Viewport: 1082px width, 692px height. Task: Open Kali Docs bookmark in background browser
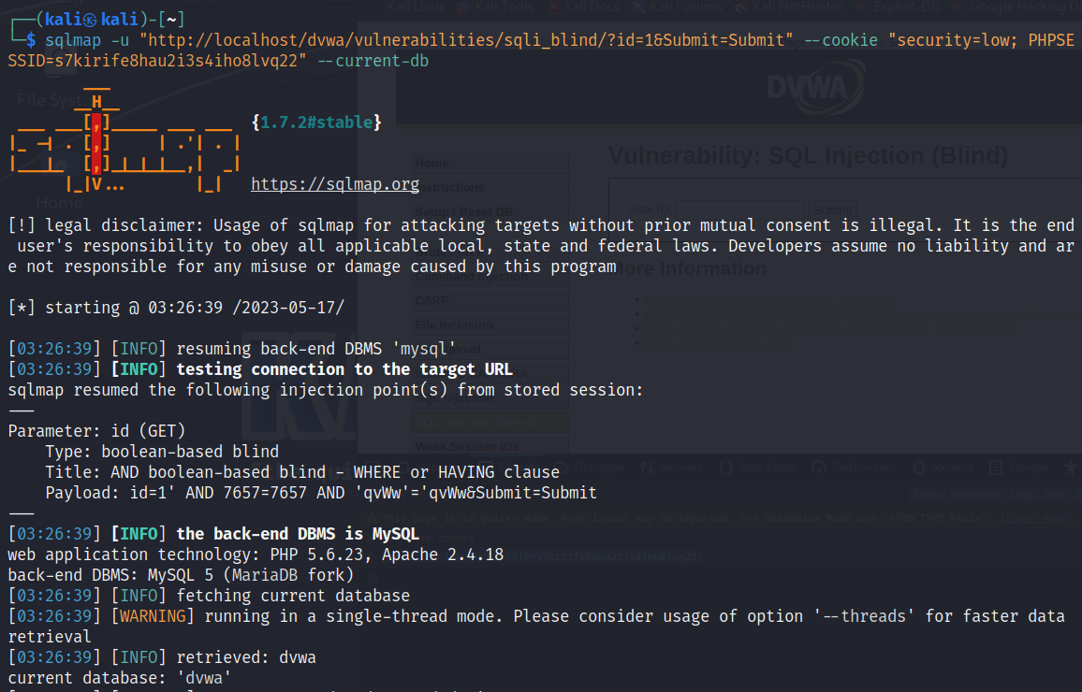point(585,7)
